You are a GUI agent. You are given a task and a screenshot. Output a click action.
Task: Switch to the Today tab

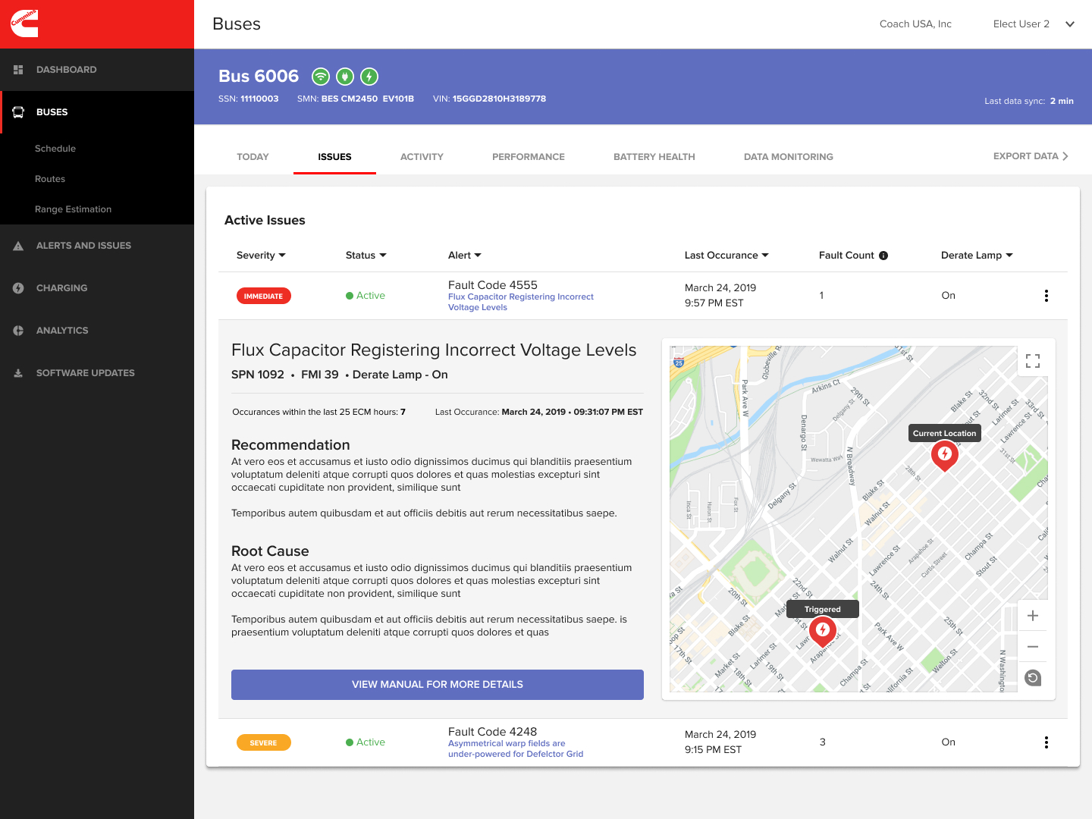(x=253, y=157)
